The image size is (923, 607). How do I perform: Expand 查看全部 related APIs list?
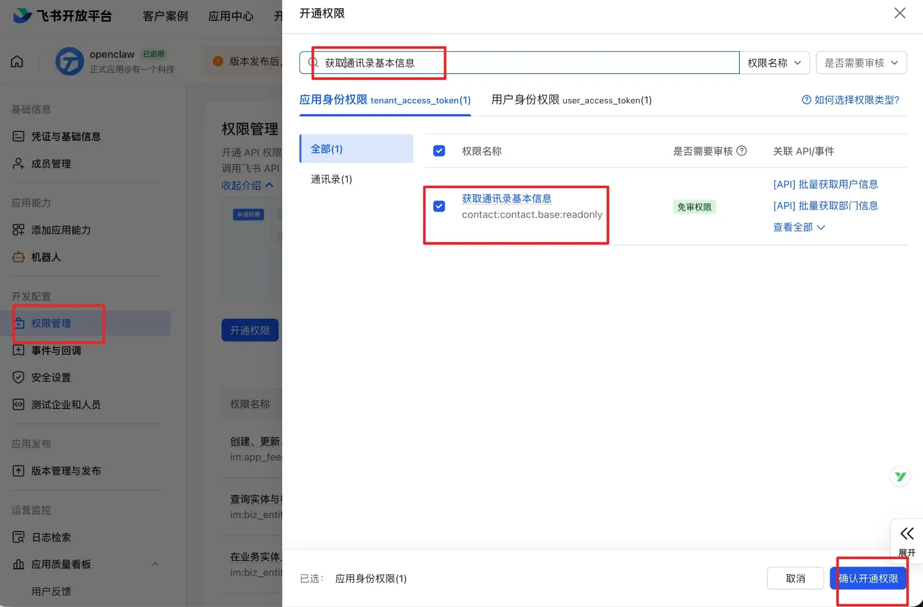pos(798,227)
